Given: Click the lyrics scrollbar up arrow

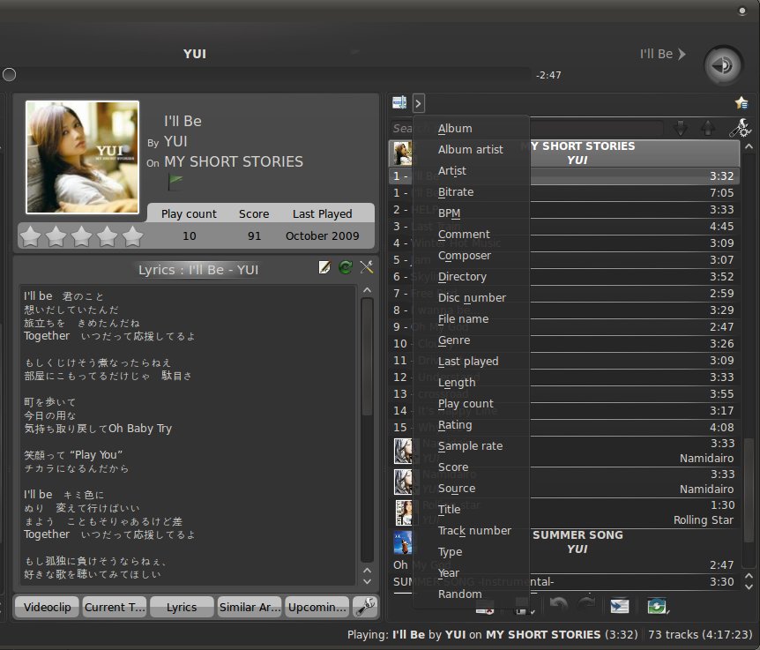Looking at the screenshot, I should point(367,290).
